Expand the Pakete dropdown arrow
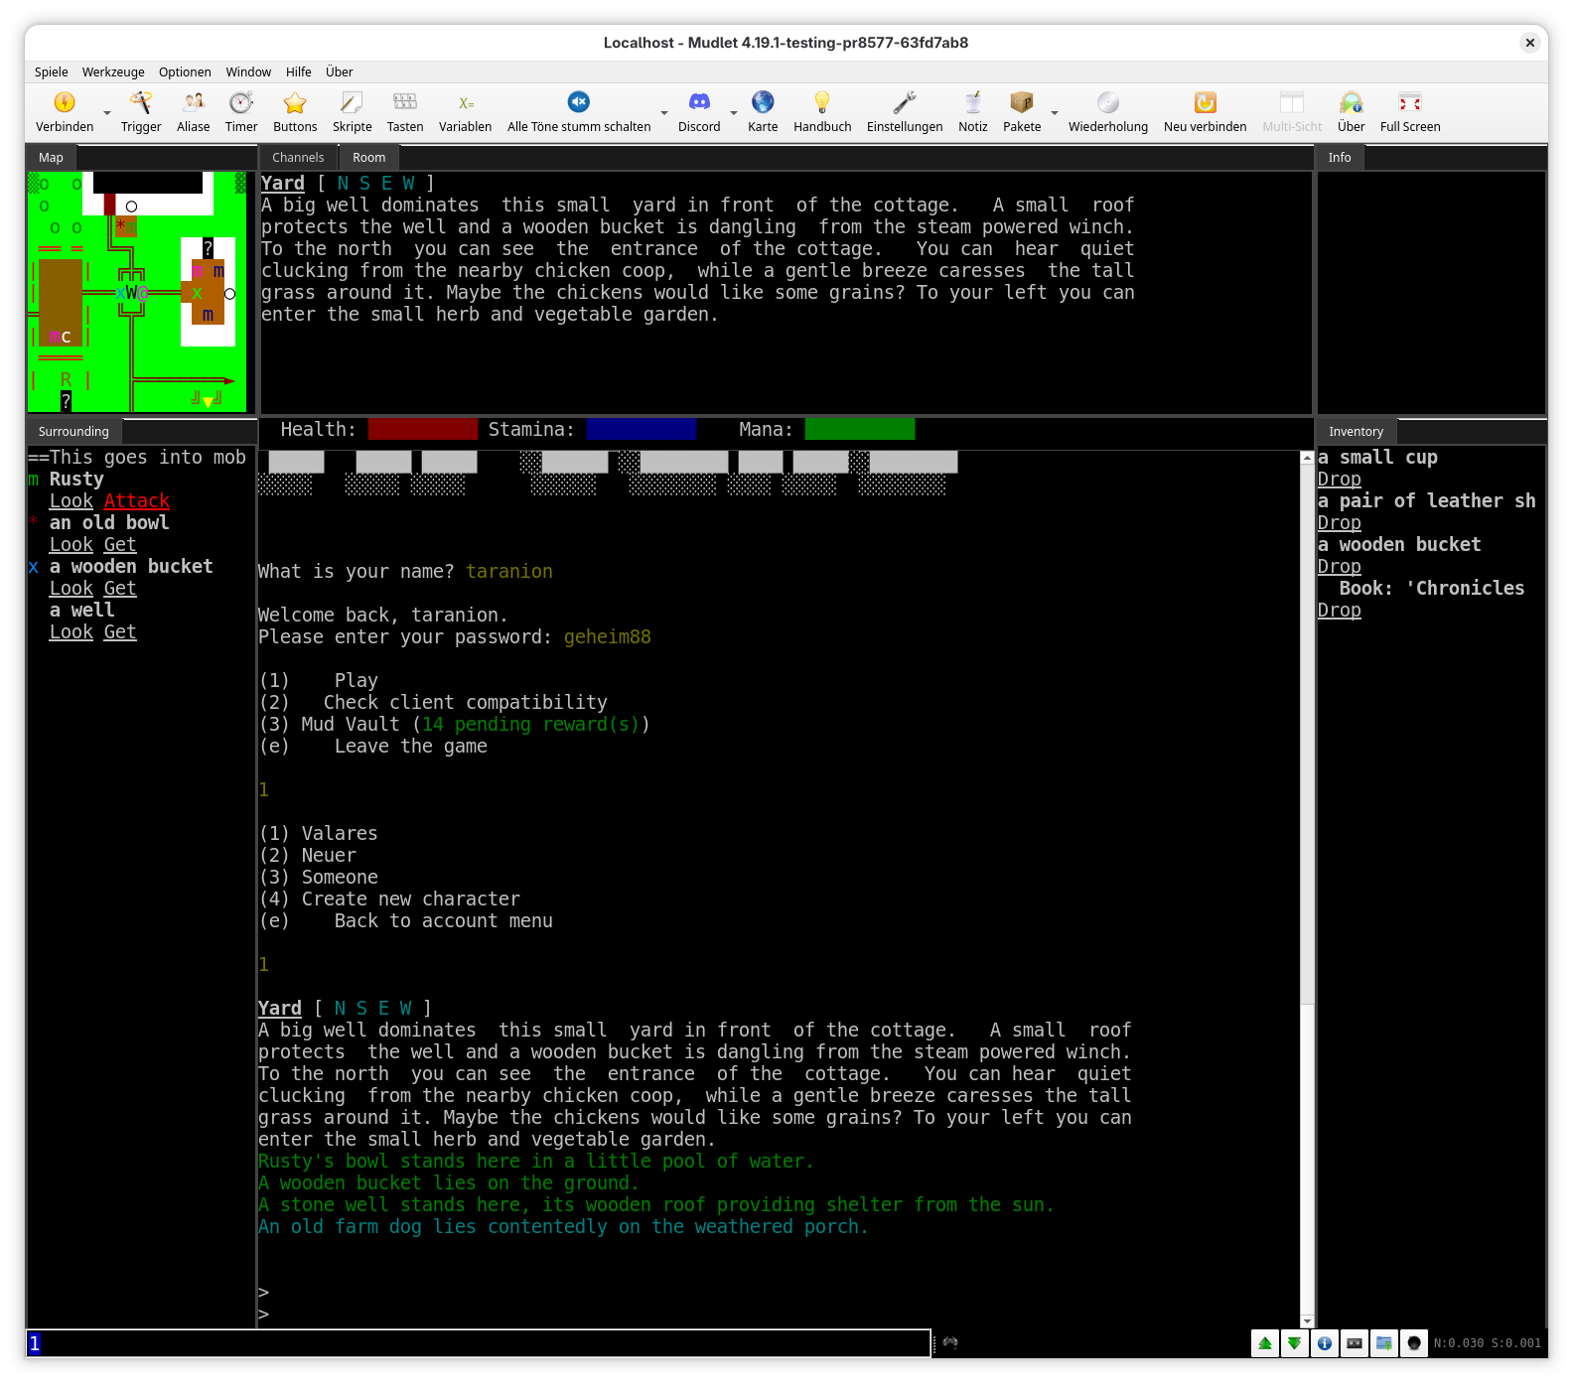The width and height of the screenshot is (1573, 1383). pyautogui.click(x=1055, y=113)
